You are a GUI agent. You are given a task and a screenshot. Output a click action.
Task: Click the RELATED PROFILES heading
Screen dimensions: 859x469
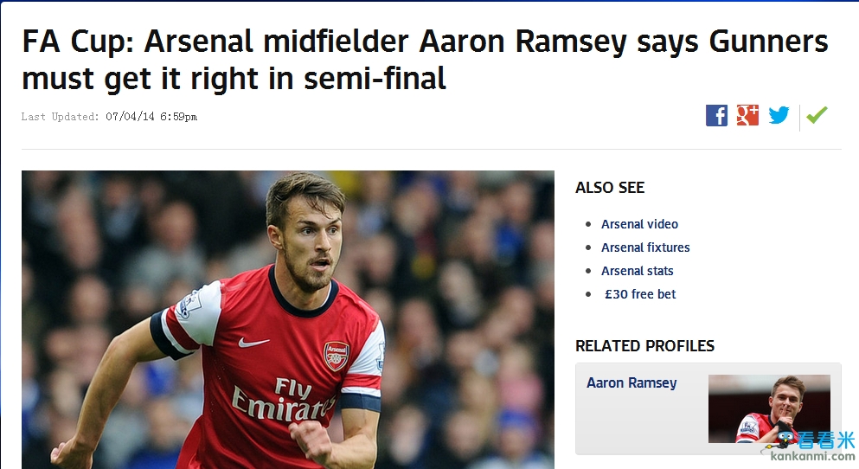click(x=644, y=346)
